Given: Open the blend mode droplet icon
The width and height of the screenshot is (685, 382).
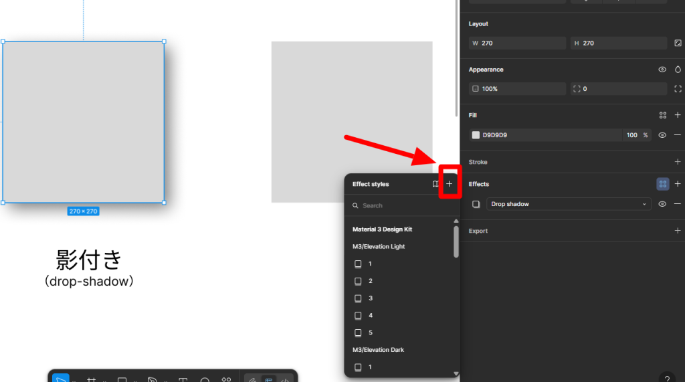Looking at the screenshot, I should pos(678,70).
